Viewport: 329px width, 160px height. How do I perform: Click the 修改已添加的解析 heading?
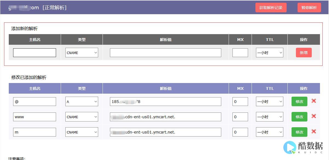pyautogui.click(x=29, y=77)
